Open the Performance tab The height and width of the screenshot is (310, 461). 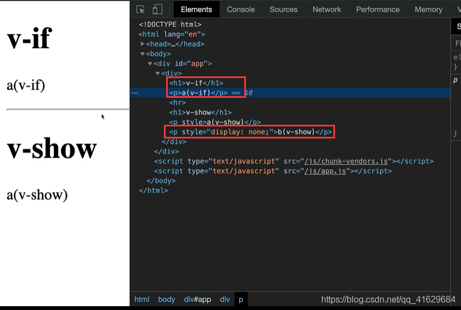(378, 9)
